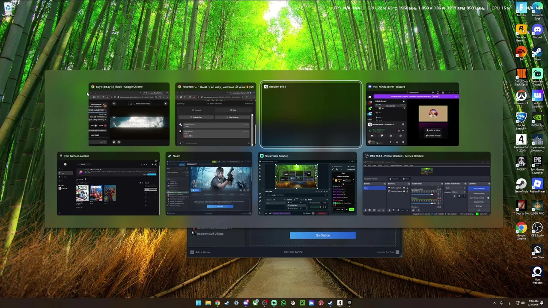Viewport: 548px width, 308px height.
Task: Open WhatsApp from the taskbar
Action: (283, 303)
